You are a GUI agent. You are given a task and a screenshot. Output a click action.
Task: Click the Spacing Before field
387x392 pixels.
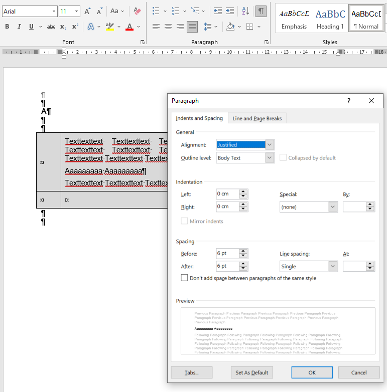[x=227, y=253]
